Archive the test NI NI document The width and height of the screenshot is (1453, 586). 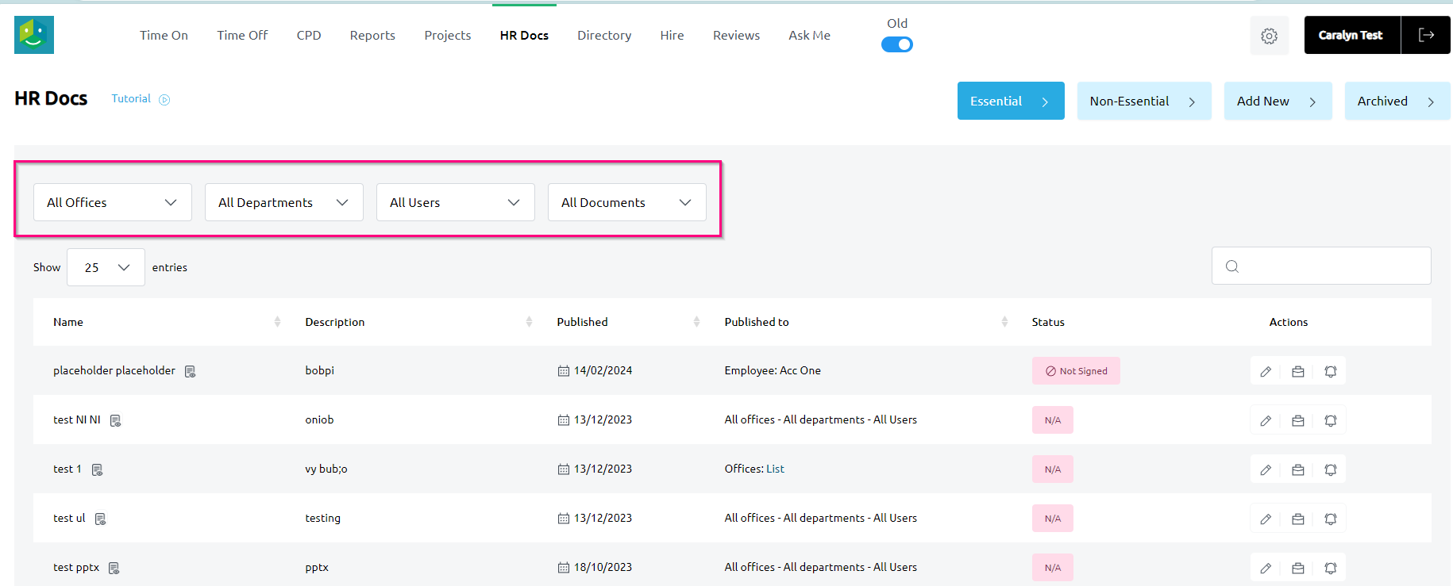1298,420
